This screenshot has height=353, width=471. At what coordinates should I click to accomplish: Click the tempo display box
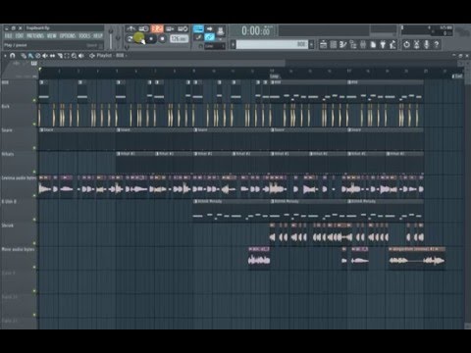(x=179, y=38)
